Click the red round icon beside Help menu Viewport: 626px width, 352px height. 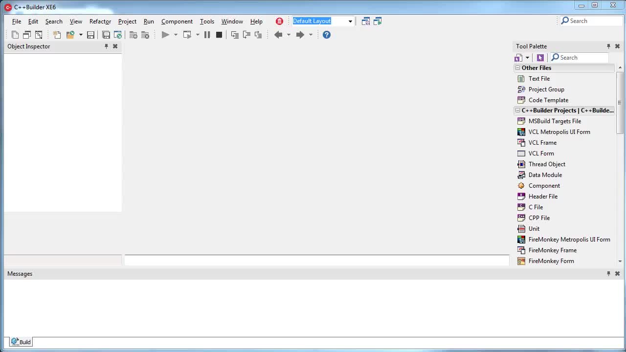(x=279, y=21)
